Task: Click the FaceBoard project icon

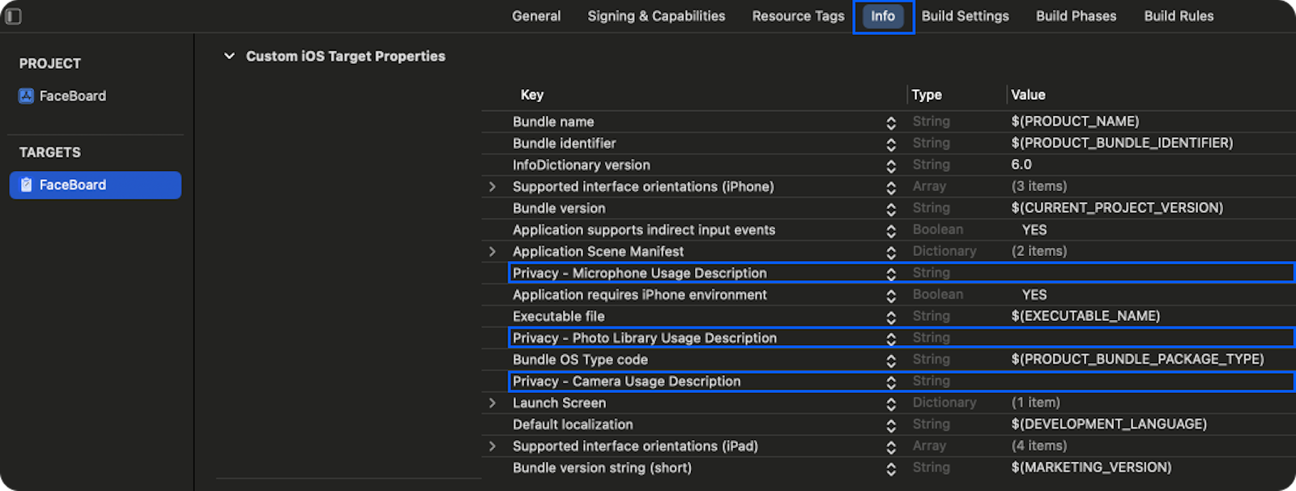Action: (x=27, y=96)
